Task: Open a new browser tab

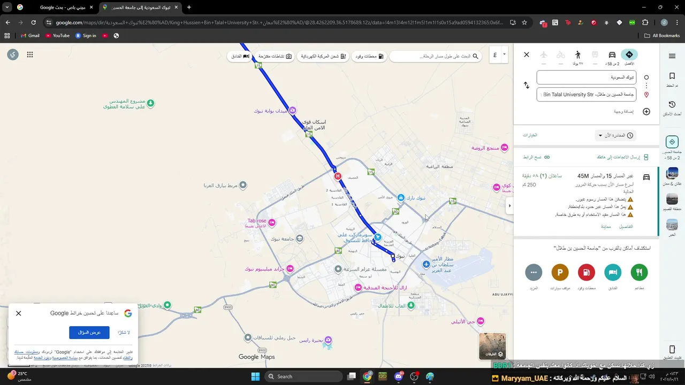Action: click(x=189, y=7)
